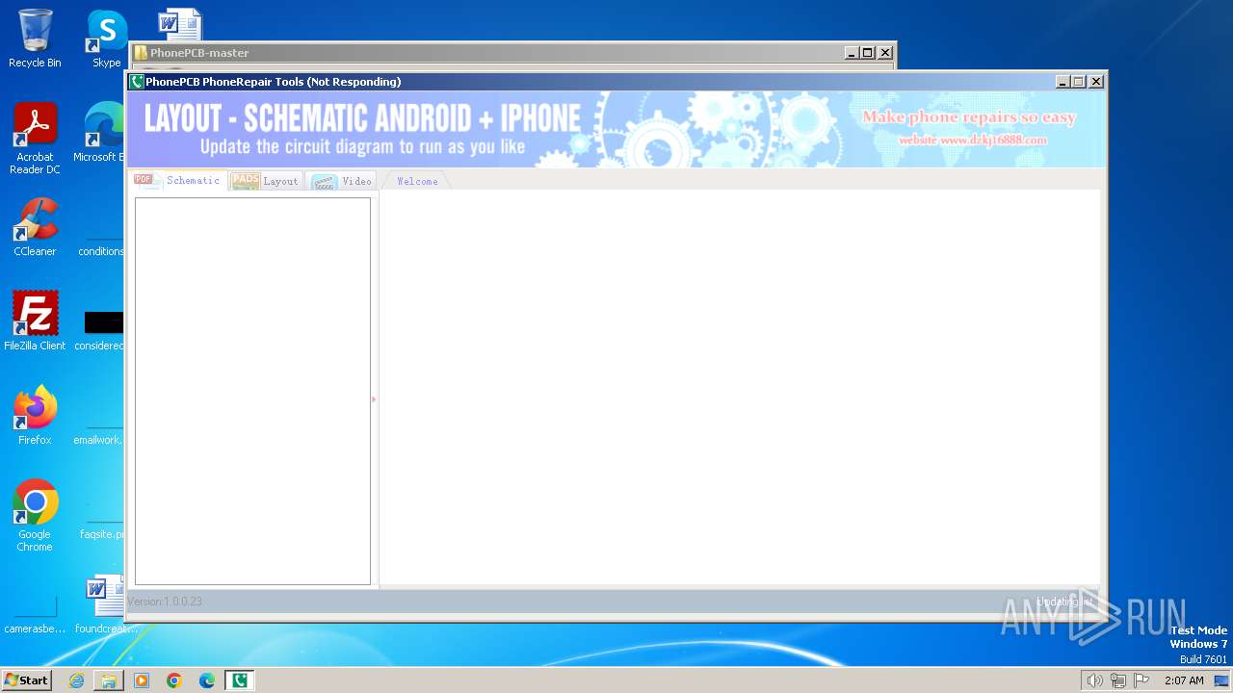Select the Skype desktop shortcut
This screenshot has height=693, width=1233.
(x=106, y=38)
